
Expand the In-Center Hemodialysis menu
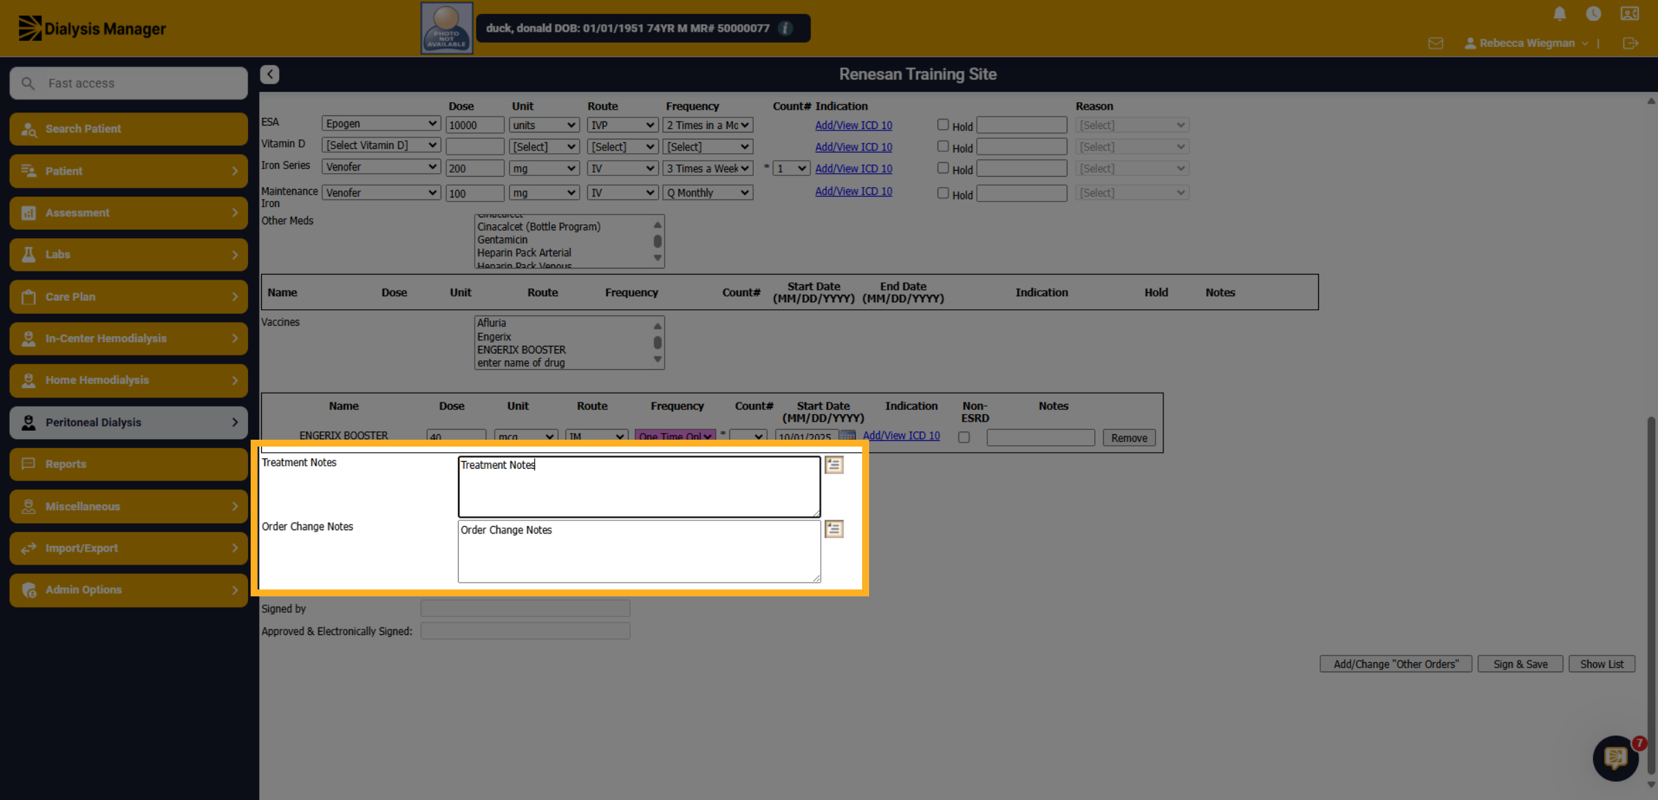click(x=128, y=339)
